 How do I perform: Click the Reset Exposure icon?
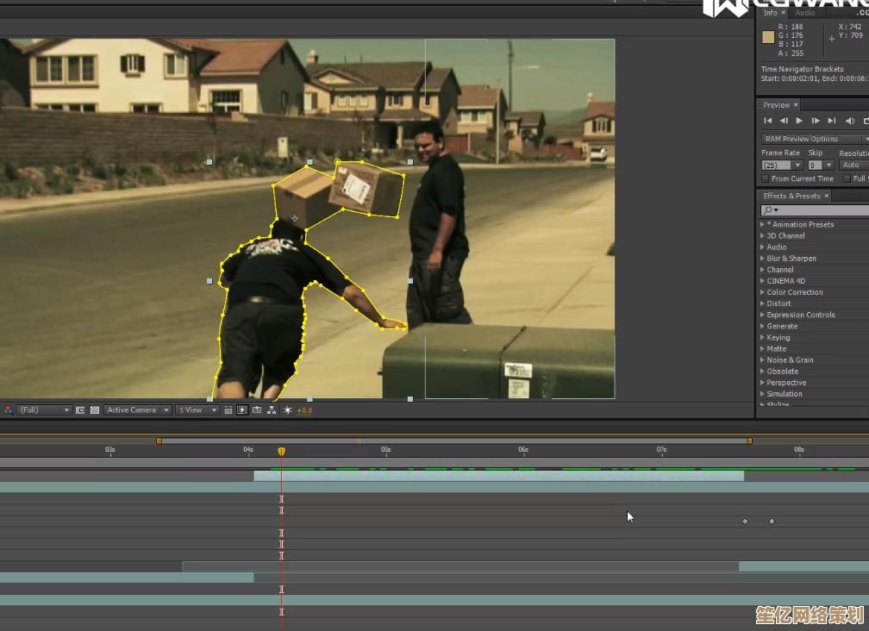click(288, 410)
